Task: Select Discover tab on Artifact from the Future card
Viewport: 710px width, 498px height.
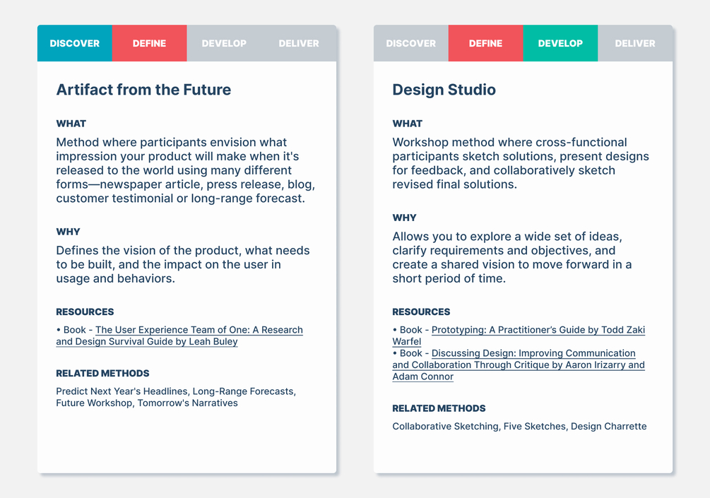Action: point(75,43)
